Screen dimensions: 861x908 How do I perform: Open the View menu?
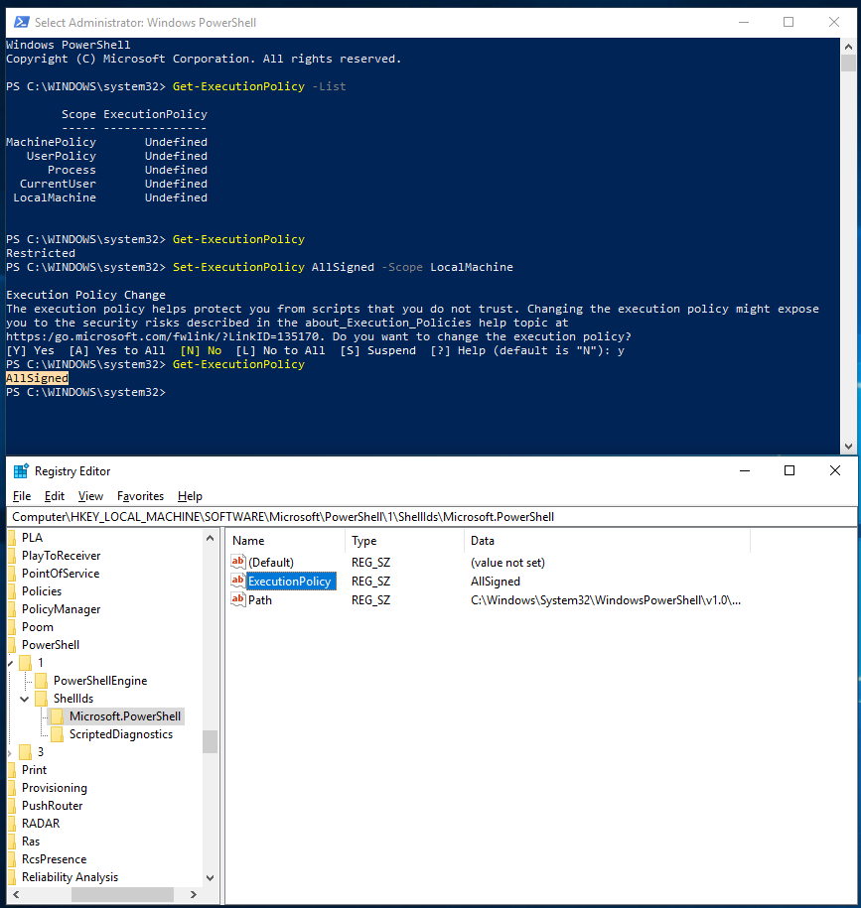point(90,495)
